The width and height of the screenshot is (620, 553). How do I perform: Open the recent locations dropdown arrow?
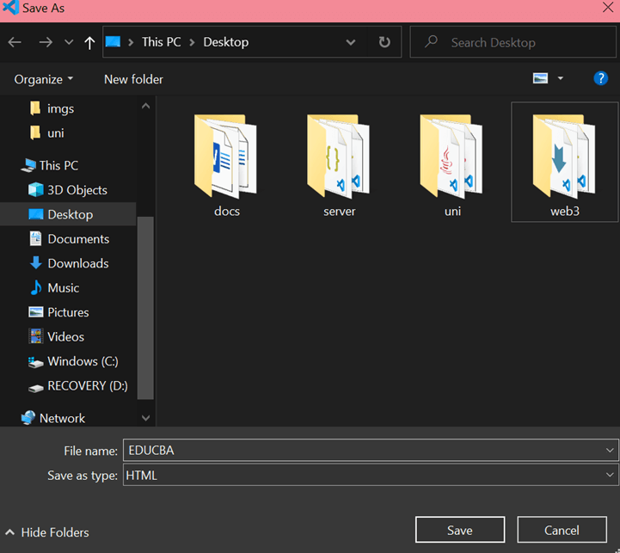pos(69,42)
